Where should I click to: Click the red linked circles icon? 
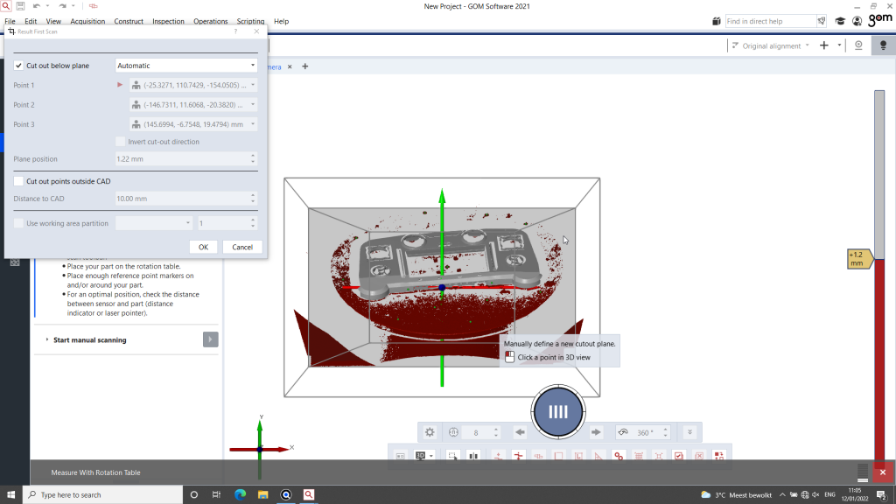point(619,455)
